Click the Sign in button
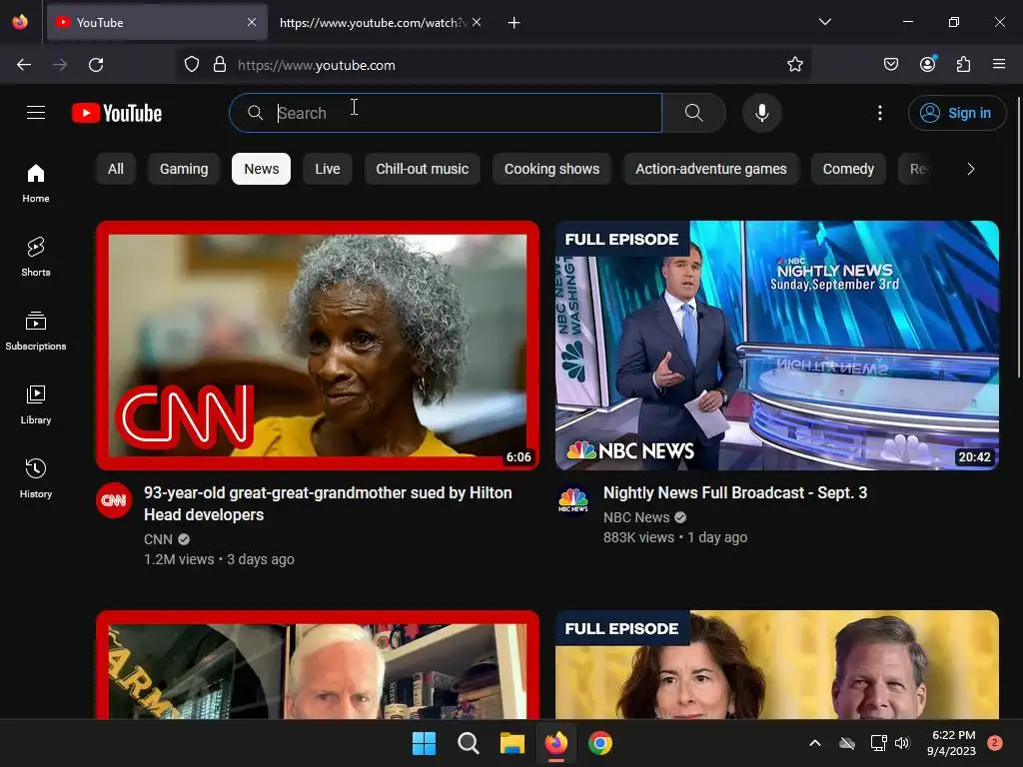 pyautogui.click(x=956, y=113)
